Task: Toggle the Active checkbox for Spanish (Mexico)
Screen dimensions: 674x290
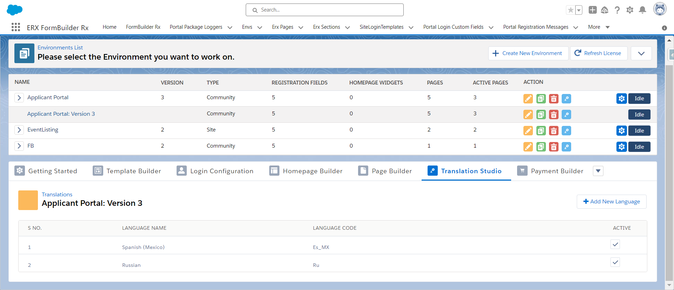Action: pos(615,244)
